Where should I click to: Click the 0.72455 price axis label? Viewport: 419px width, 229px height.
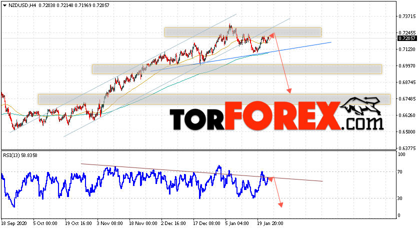click(407, 33)
